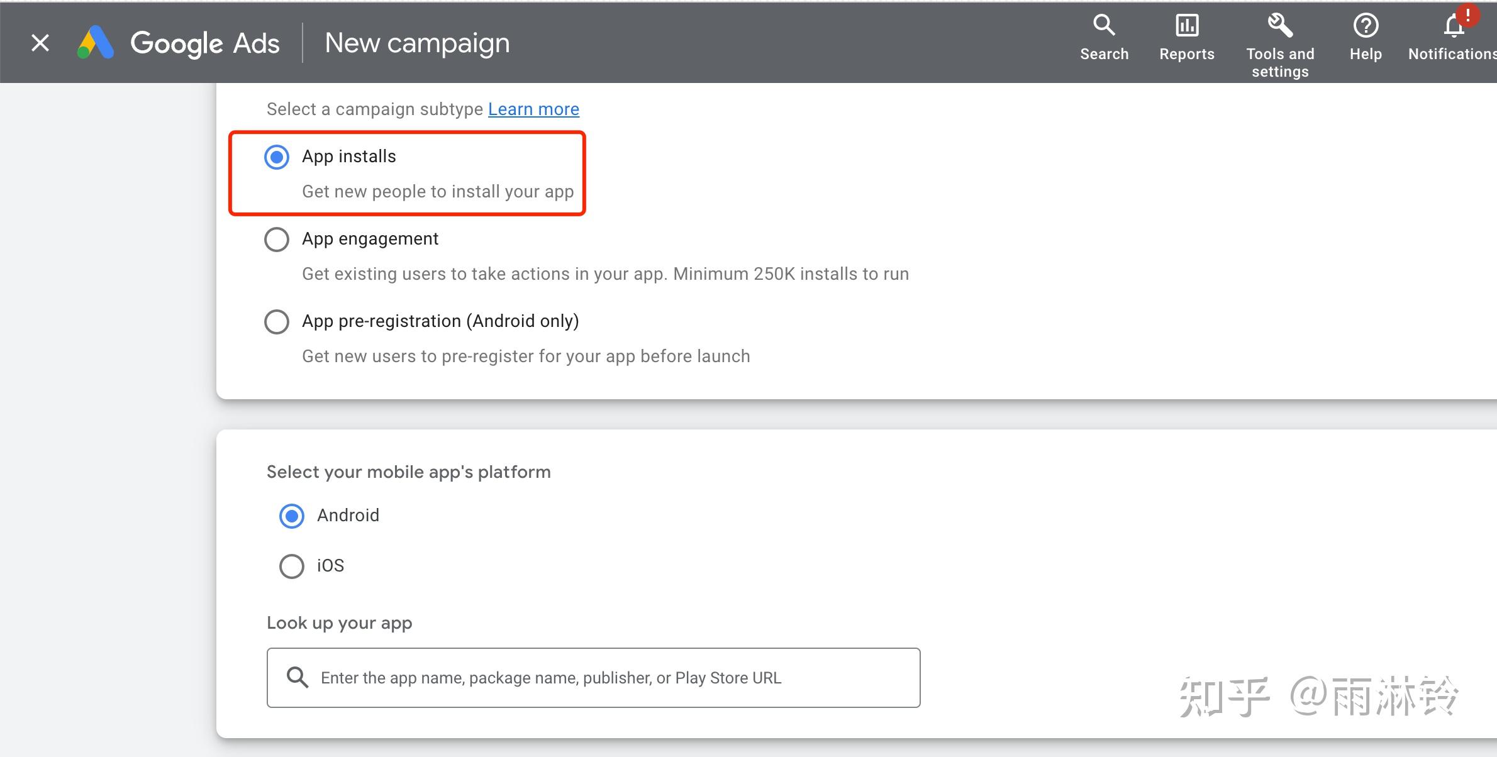Select the App installs radio button

coord(277,157)
